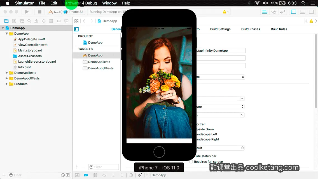Open the Help menu
This screenshot has height=179, width=318.
coord(126,3)
